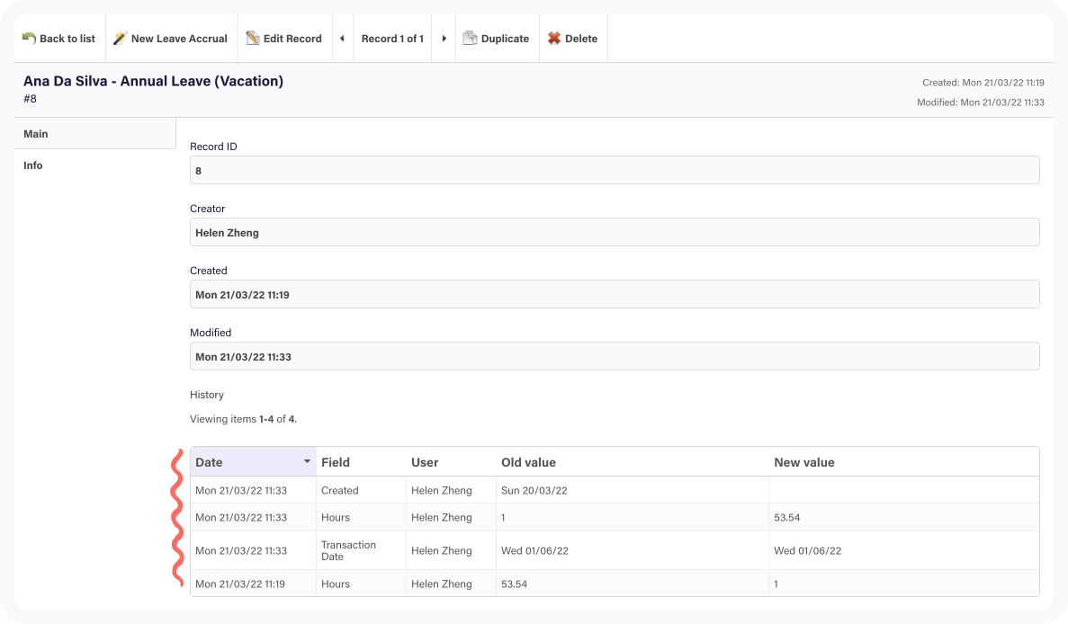This screenshot has height=624, width=1068.
Task: Click old value 'Sun 20/03/22'
Action: [x=534, y=490]
